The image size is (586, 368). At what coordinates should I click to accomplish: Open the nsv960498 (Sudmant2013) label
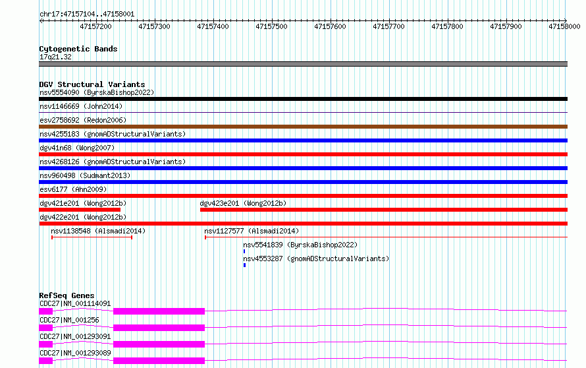85,175
